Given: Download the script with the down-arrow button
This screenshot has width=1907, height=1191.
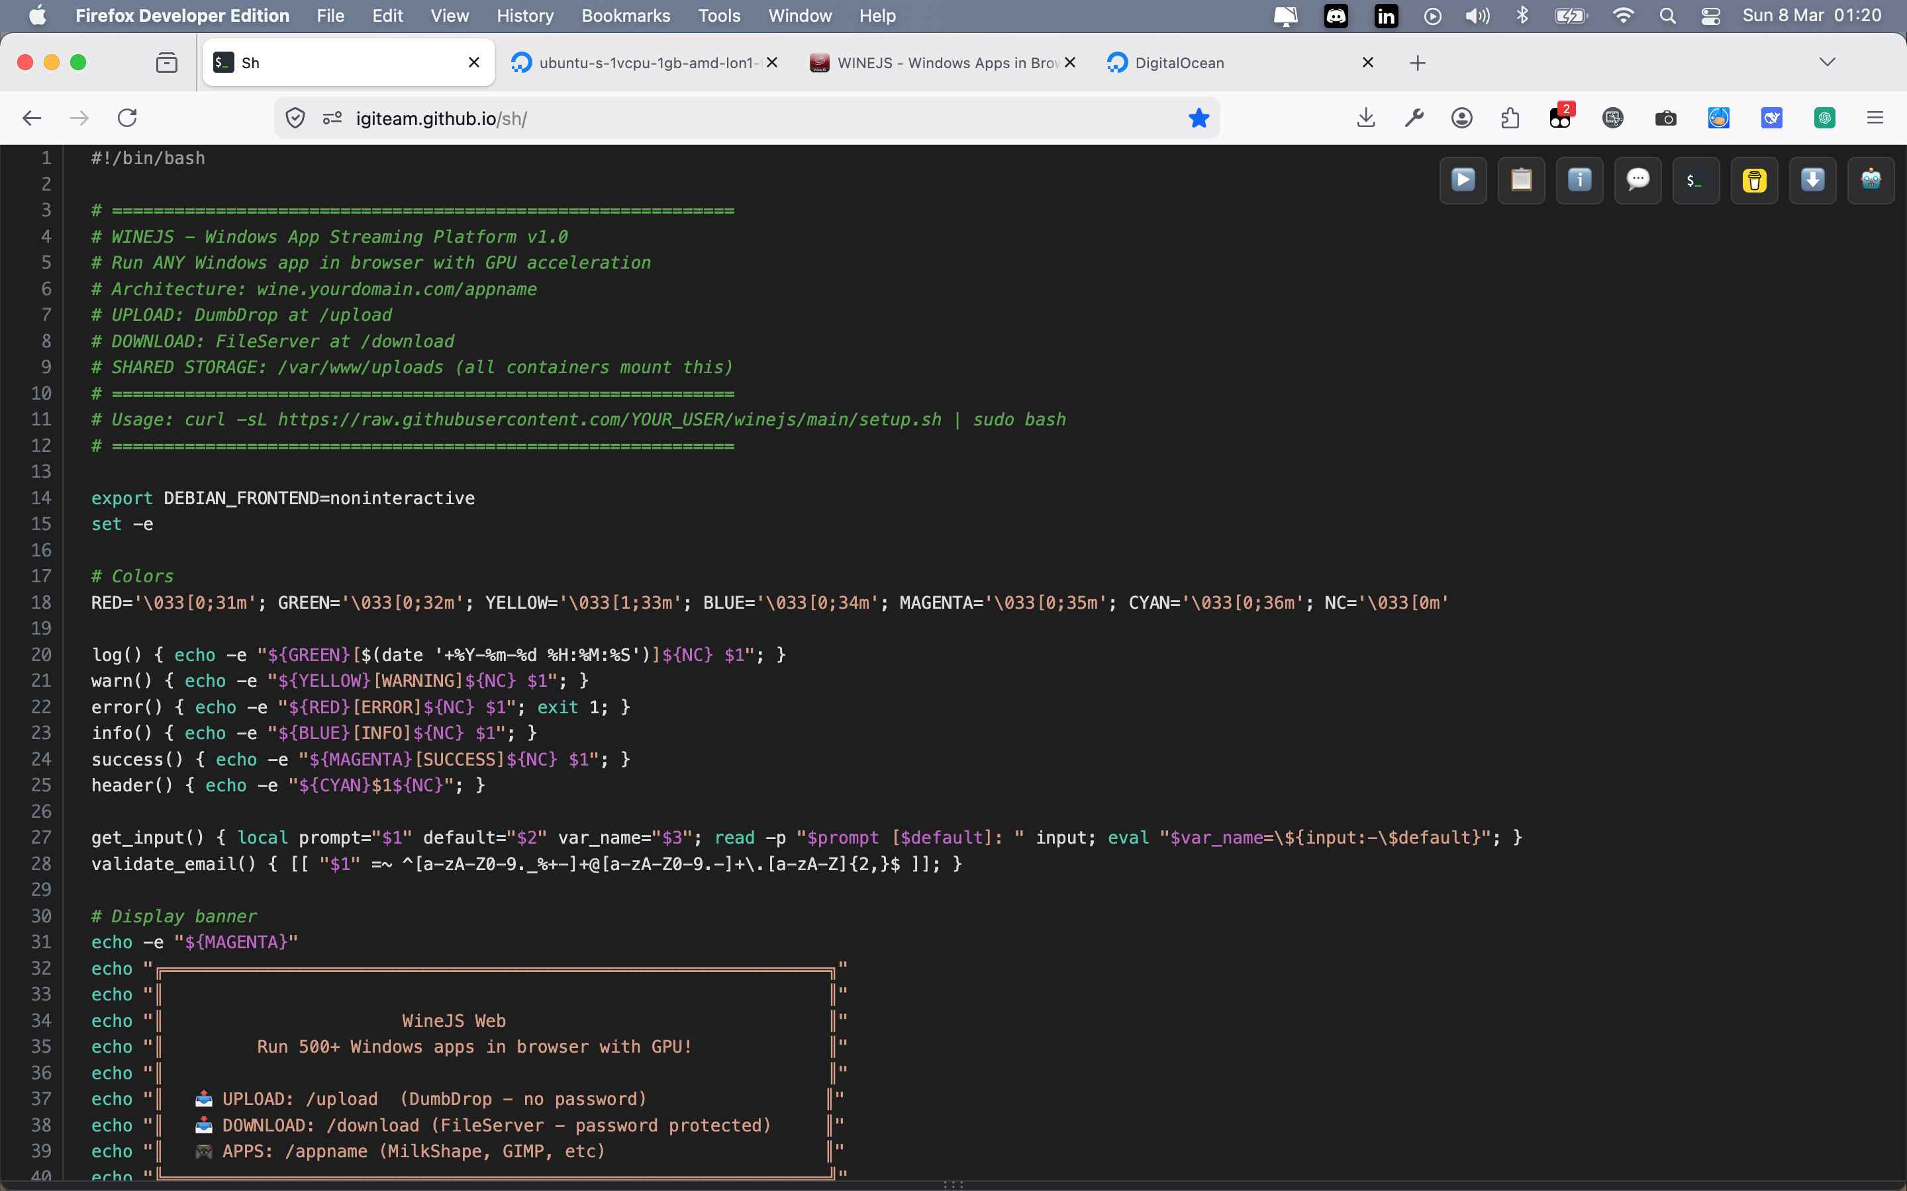Looking at the screenshot, I should 1812,181.
